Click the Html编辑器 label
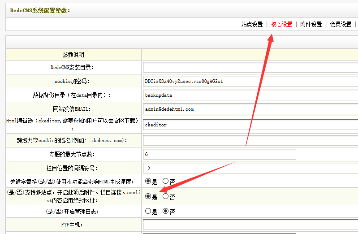 (x=73, y=125)
